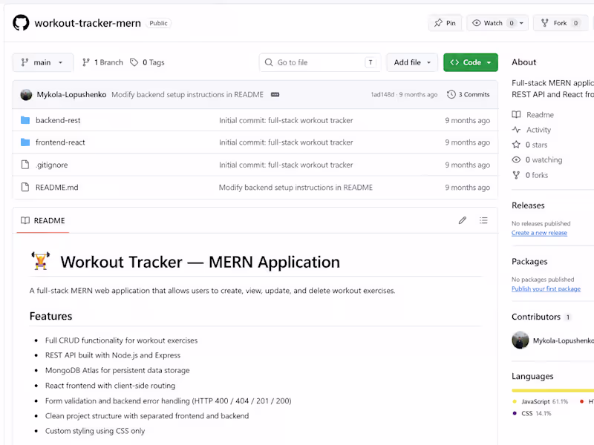Click the commit history clock icon
The width and height of the screenshot is (594, 445).
click(451, 95)
